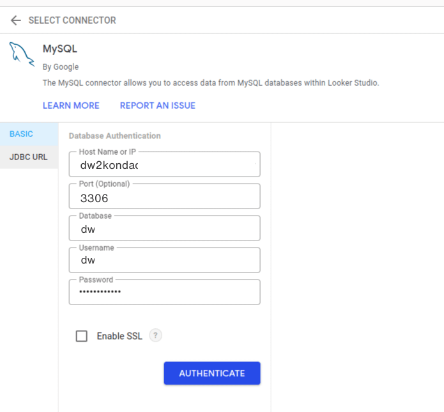Click the SELECT CONNECTOR header text

pyautogui.click(x=72, y=20)
